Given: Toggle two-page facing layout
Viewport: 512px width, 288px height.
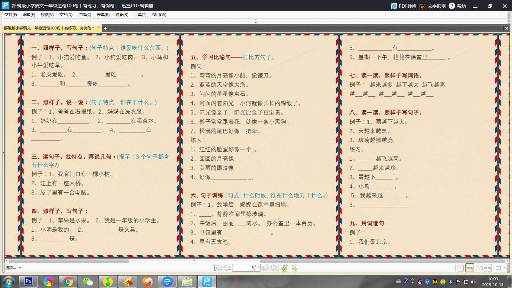Looking at the screenshot, I should [x=479, y=268].
